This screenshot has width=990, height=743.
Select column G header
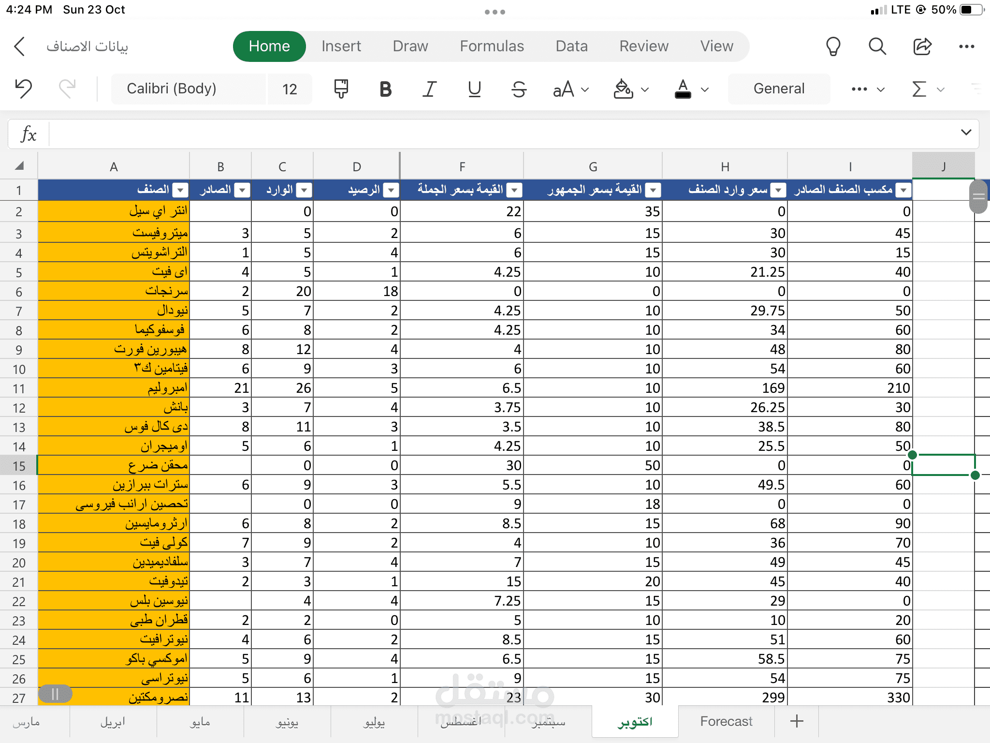[593, 166]
